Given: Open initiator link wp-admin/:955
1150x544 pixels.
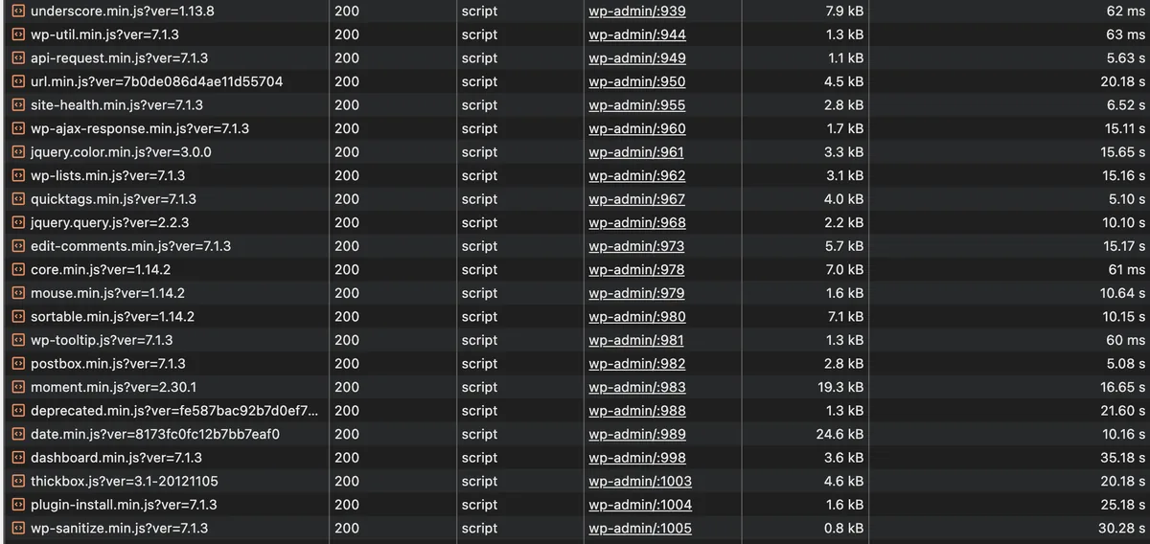Looking at the screenshot, I should point(637,105).
